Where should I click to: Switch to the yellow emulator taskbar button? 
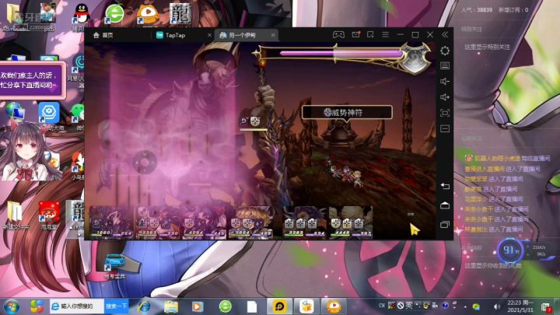coord(280,306)
